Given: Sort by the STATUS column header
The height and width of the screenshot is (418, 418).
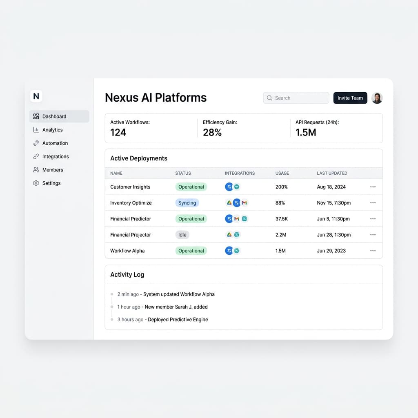Looking at the screenshot, I should (183, 173).
